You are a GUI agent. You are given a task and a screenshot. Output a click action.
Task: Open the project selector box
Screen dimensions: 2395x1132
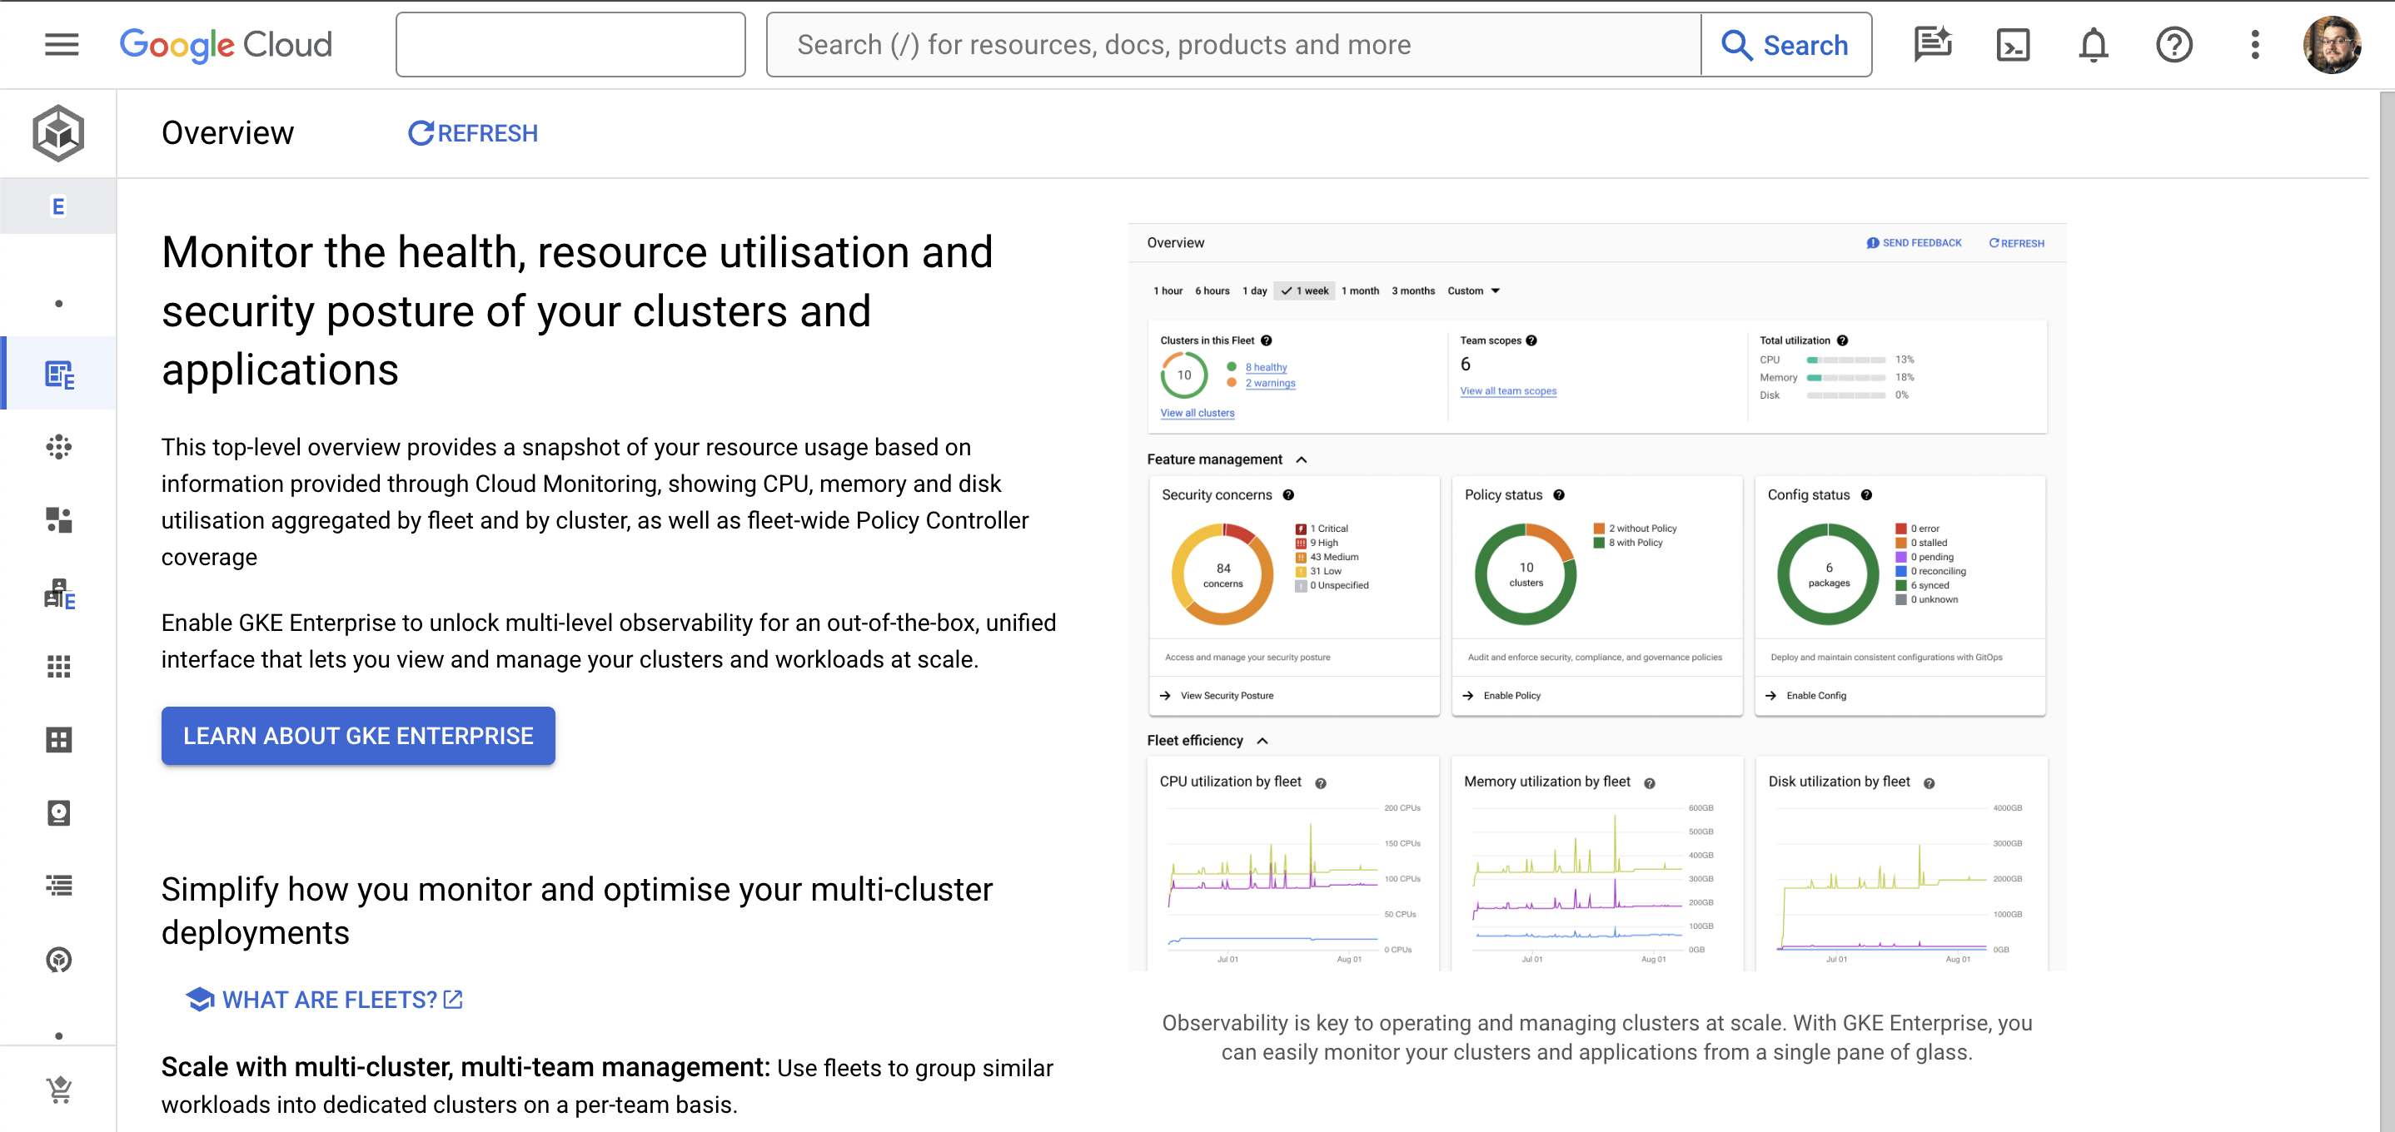coord(570,45)
